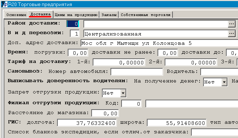238x138 pixels.
Task: Click the Вид перевозки code field
Action: point(74,33)
